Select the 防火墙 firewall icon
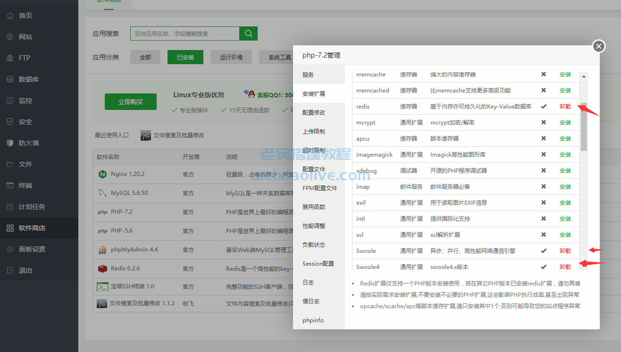Image resolution: width=621 pixels, height=352 pixels. [x=10, y=143]
